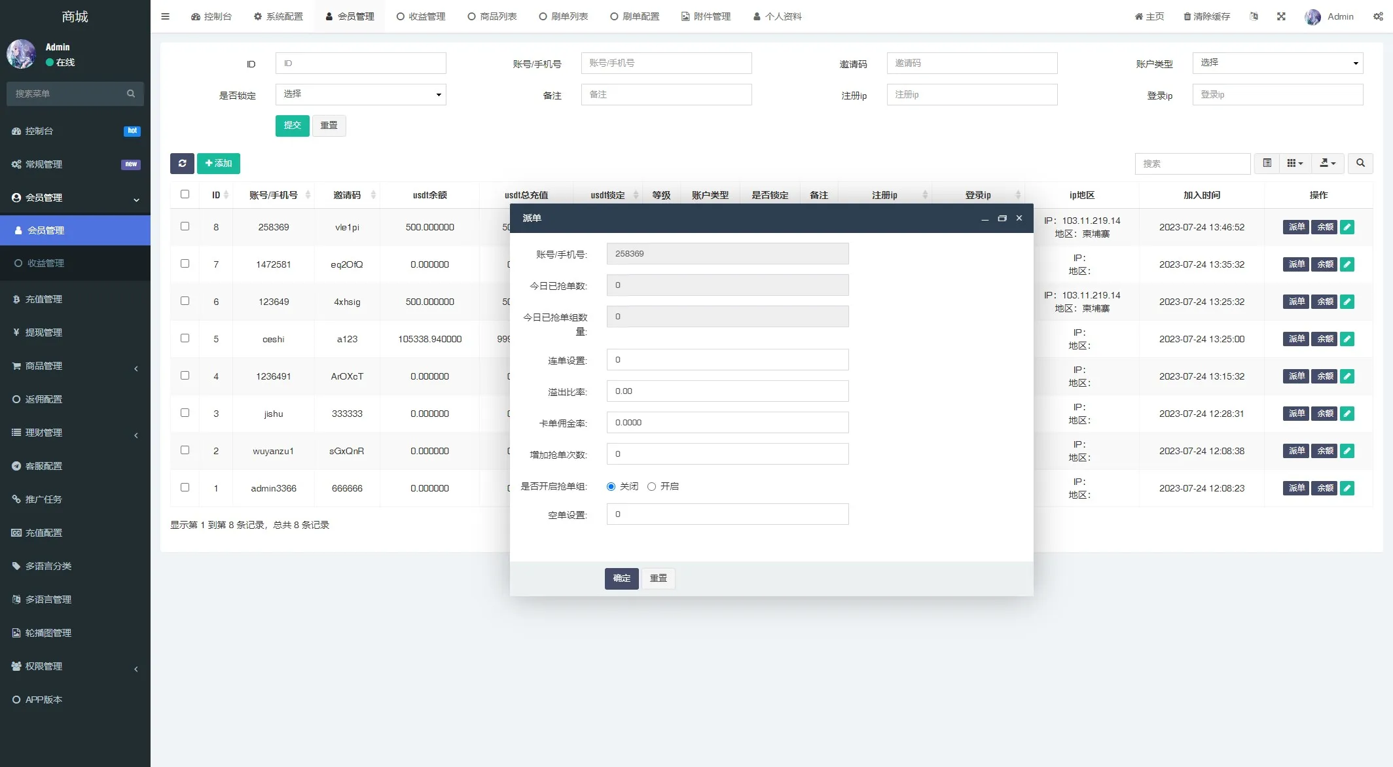1393x767 pixels.
Task: Open the 是否锁定 filter dropdown
Action: [360, 94]
